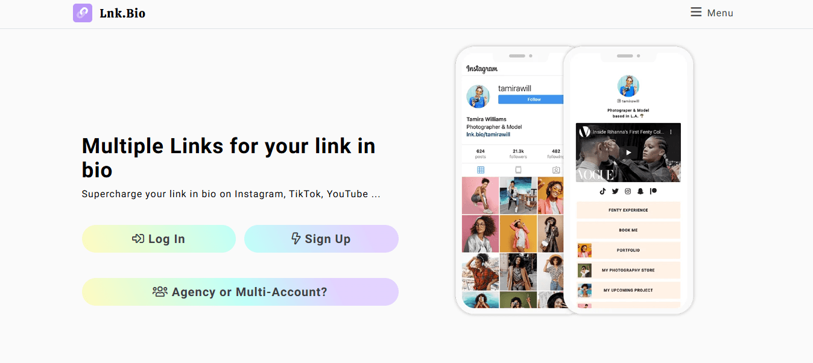Click the TikTok icon in the phone mockup

click(603, 191)
